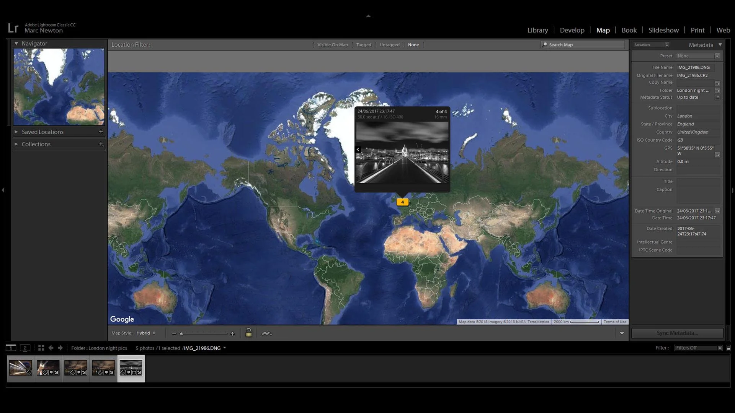This screenshot has height=413, width=735.
Task: Go forward with filmstrip right arrow
Action: (60, 348)
